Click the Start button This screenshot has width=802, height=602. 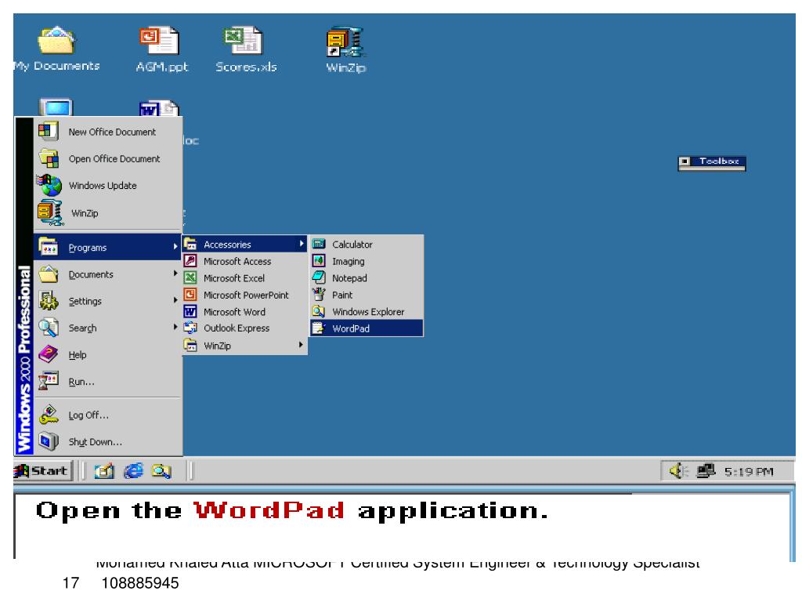[x=43, y=471]
